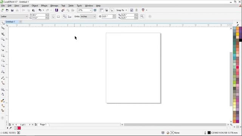Expand the cursor coordinates status arrow
This screenshot has height=136, width=242.
[x=19, y=133]
